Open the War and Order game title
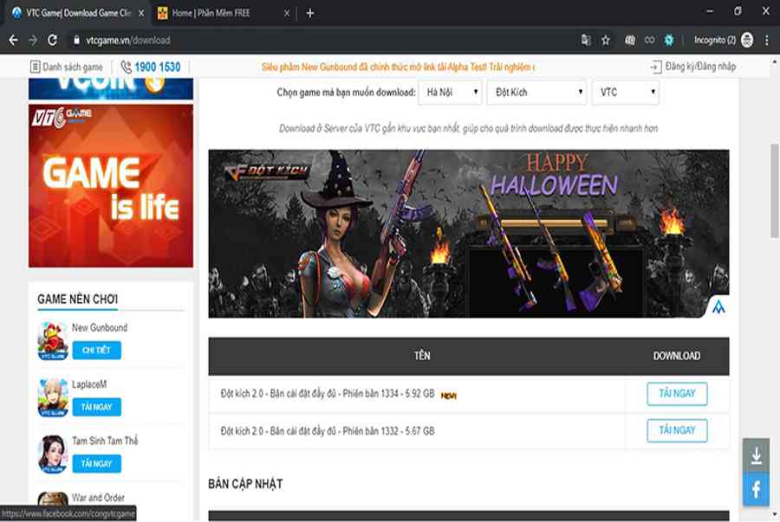780x522 pixels. [x=98, y=498]
